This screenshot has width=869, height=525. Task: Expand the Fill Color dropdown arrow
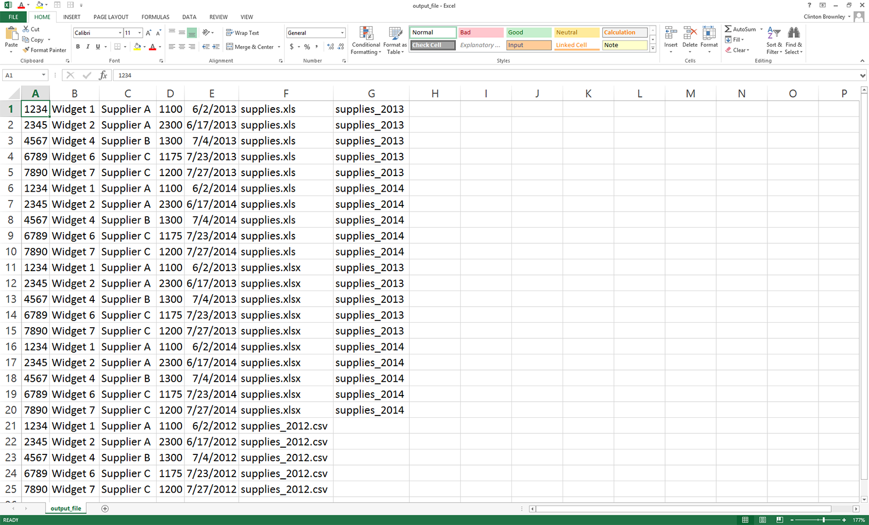click(145, 47)
